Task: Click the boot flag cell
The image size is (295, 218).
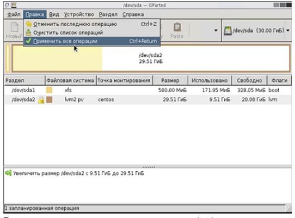Action: pyautogui.click(x=274, y=90)
